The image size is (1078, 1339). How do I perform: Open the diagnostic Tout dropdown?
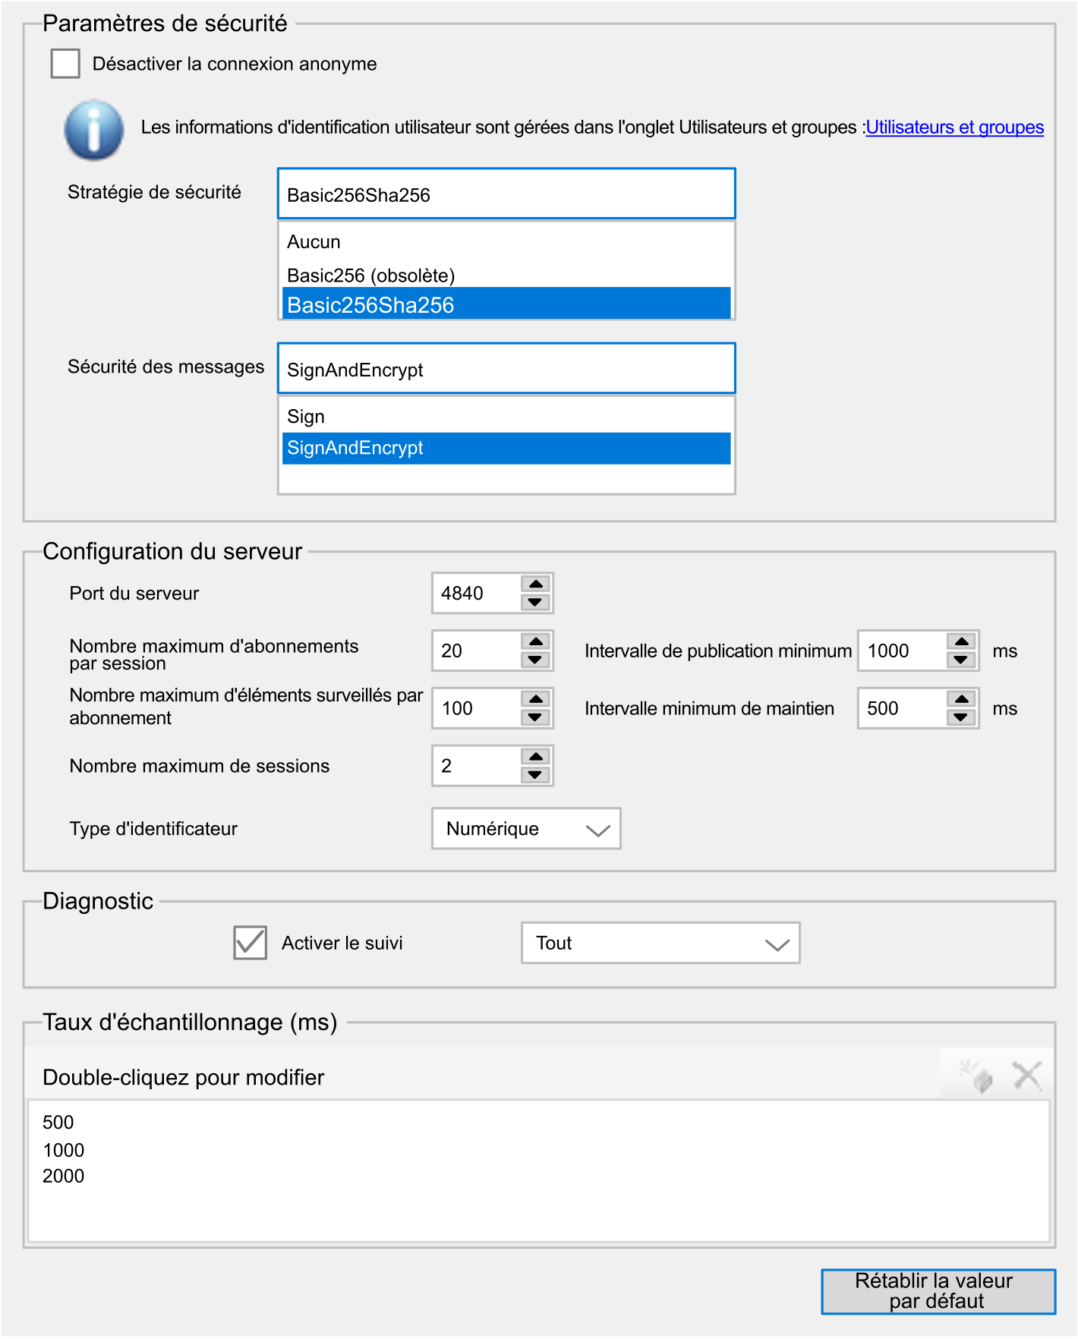coord(660,943)
